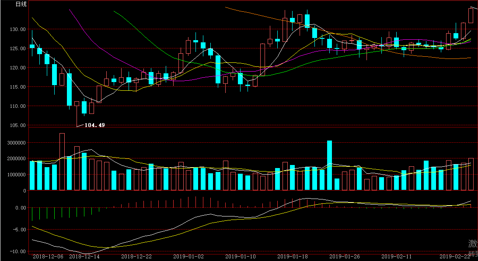478x261 pixels.
Task: Click the 2000000 volume axis label
Action: 16,158
